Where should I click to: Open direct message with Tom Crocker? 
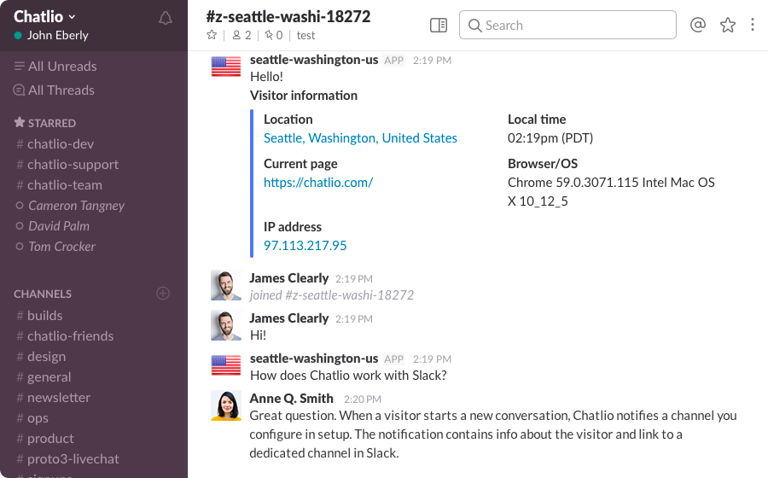55,247
